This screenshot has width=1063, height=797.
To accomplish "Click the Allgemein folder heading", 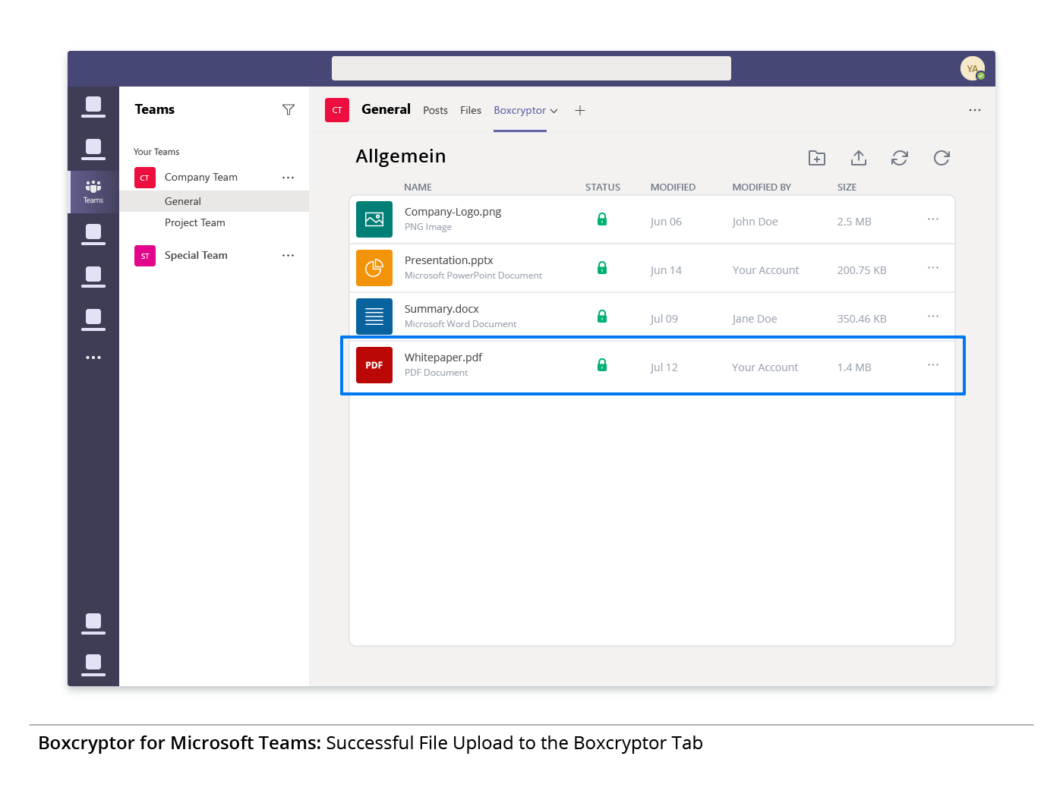I will 401,156.
